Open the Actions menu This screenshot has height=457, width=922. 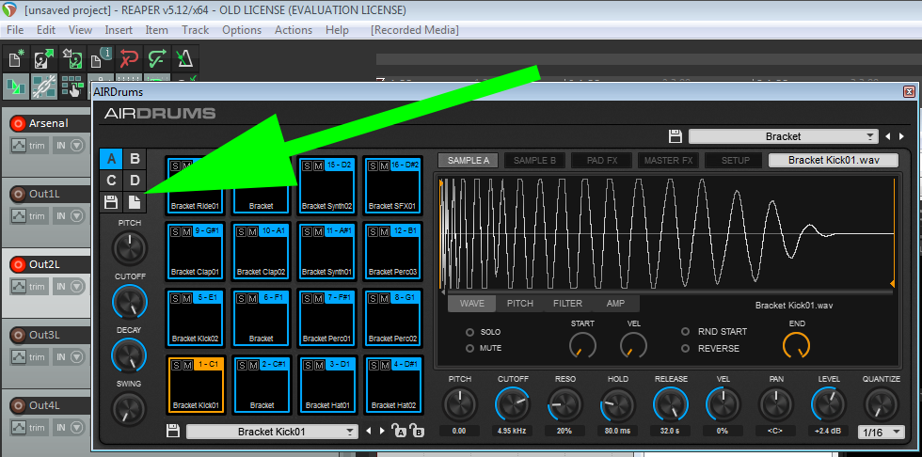tap(294, 29)
